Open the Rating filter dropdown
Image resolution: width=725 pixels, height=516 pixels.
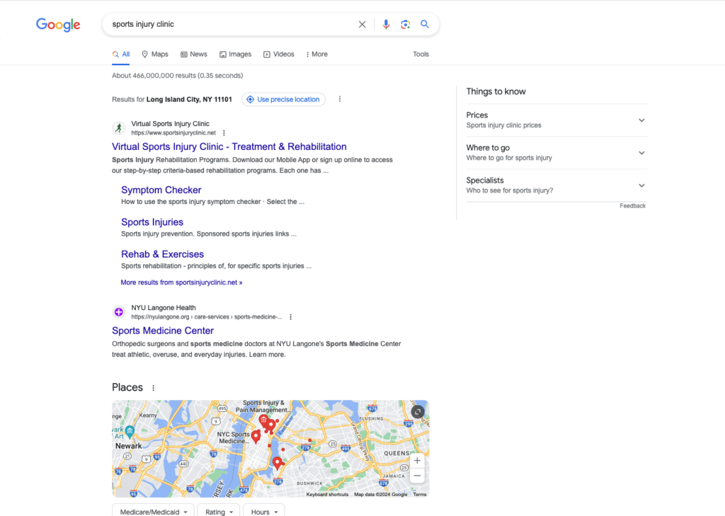219,511
